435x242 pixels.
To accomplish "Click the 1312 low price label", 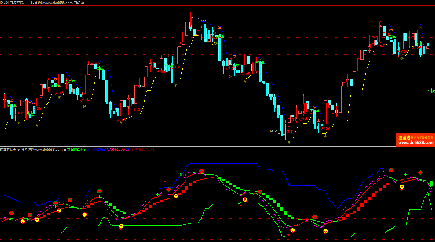I will pos(273,131).
